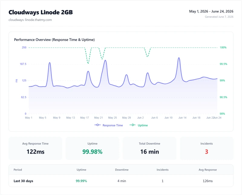Viewport: 242px width, 195px height.
Task: Select the 122ms average response value
Action: [x=35, y=152]
